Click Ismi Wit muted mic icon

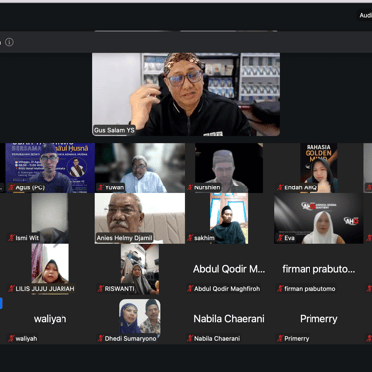(x=11, y=238)
